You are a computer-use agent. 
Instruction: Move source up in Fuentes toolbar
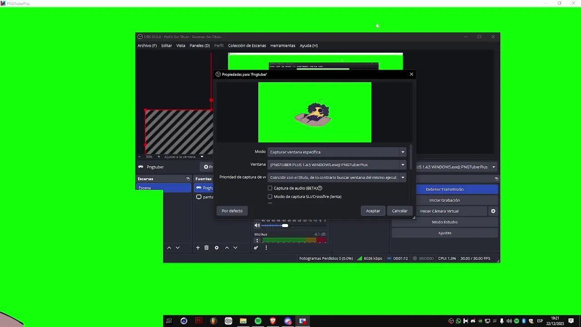[227, 248]
